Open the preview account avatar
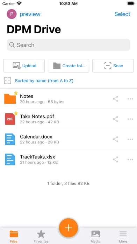This screenshot has width=137, height=244. (12, 14)
